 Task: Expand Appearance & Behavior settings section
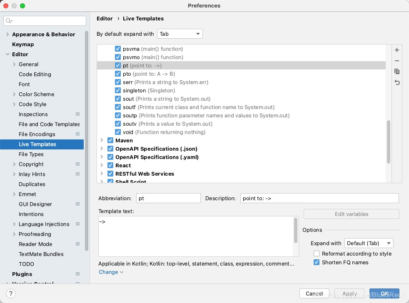(x=7, y=34)
